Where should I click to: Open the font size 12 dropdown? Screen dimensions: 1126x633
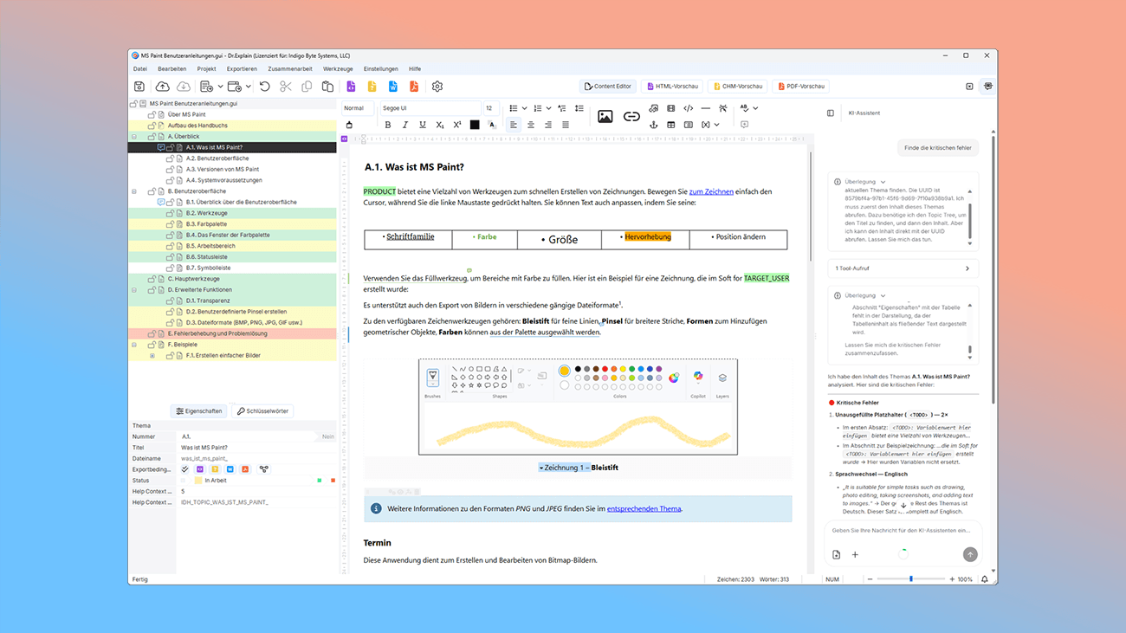[x=490, y=108]
